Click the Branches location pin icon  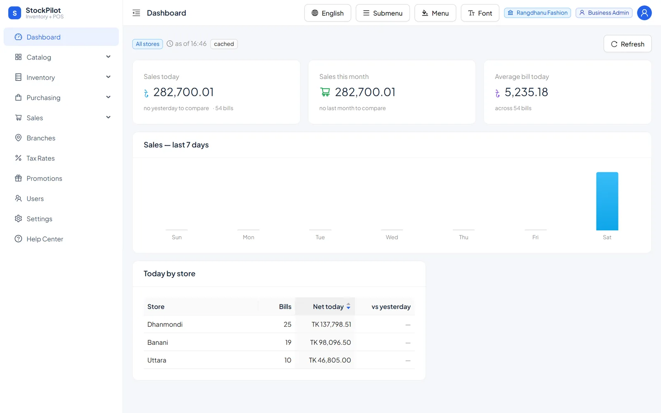[18, 138]
